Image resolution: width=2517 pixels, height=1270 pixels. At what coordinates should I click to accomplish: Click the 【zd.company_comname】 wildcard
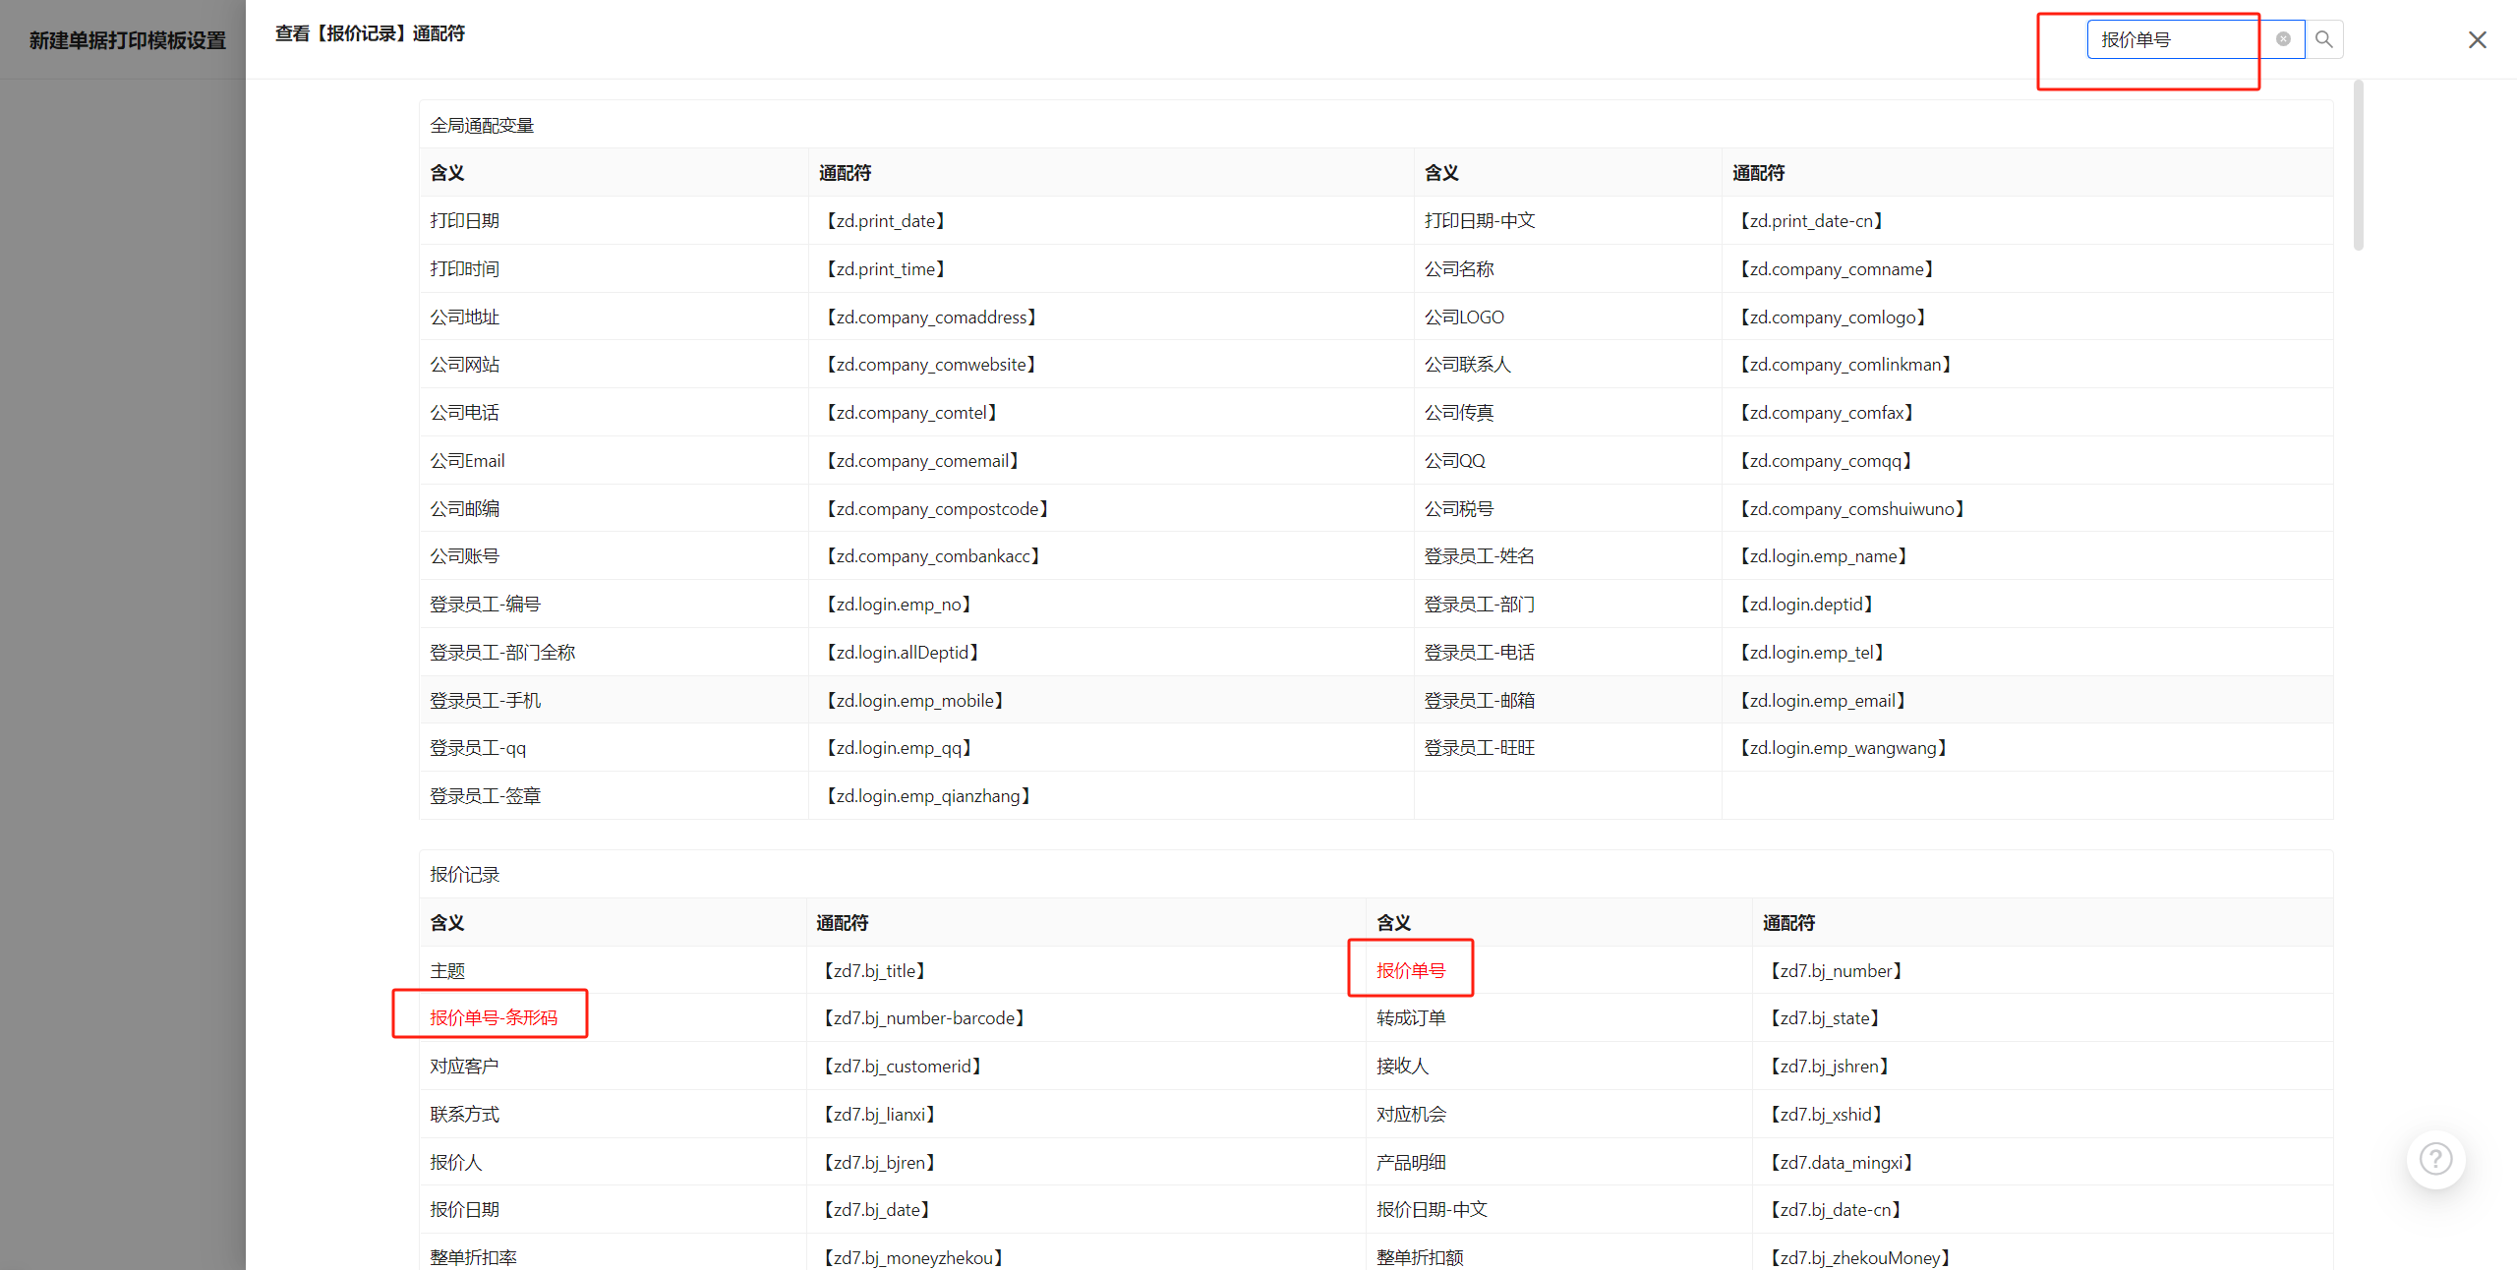[1836, 269]
